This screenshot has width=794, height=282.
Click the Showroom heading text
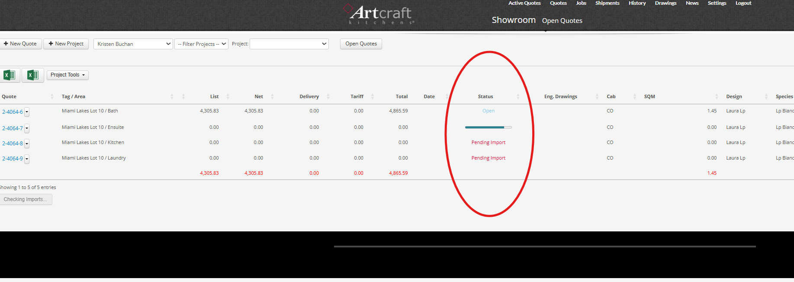pos(514,20)
